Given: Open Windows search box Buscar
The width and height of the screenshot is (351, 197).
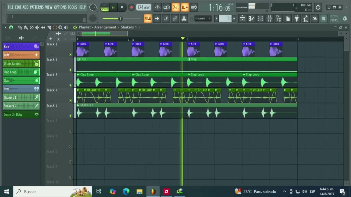Looking at the screenshot, I should click(53, 192).
